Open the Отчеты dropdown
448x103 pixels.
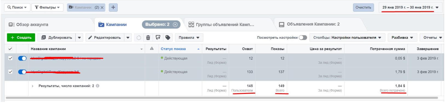click(x=432, y=38)
